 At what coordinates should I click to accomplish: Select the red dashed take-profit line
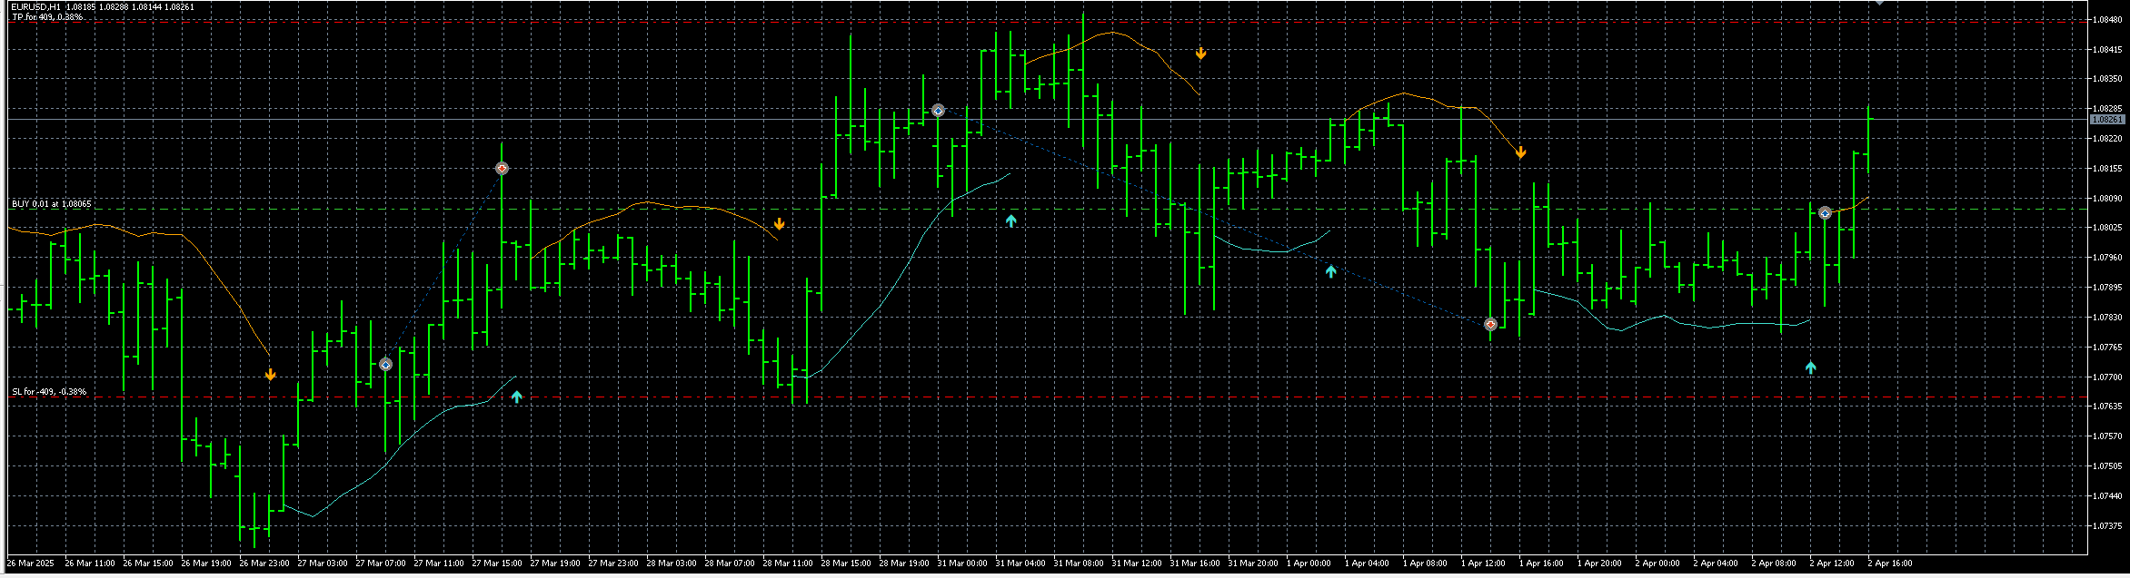pyautogui.click(x=1049, y=21)
